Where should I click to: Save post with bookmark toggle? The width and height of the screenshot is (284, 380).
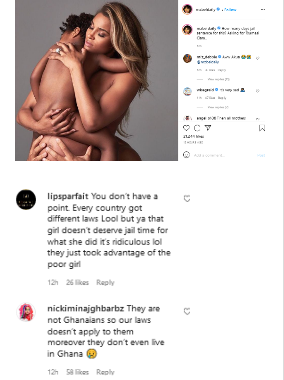click(262, 128)
